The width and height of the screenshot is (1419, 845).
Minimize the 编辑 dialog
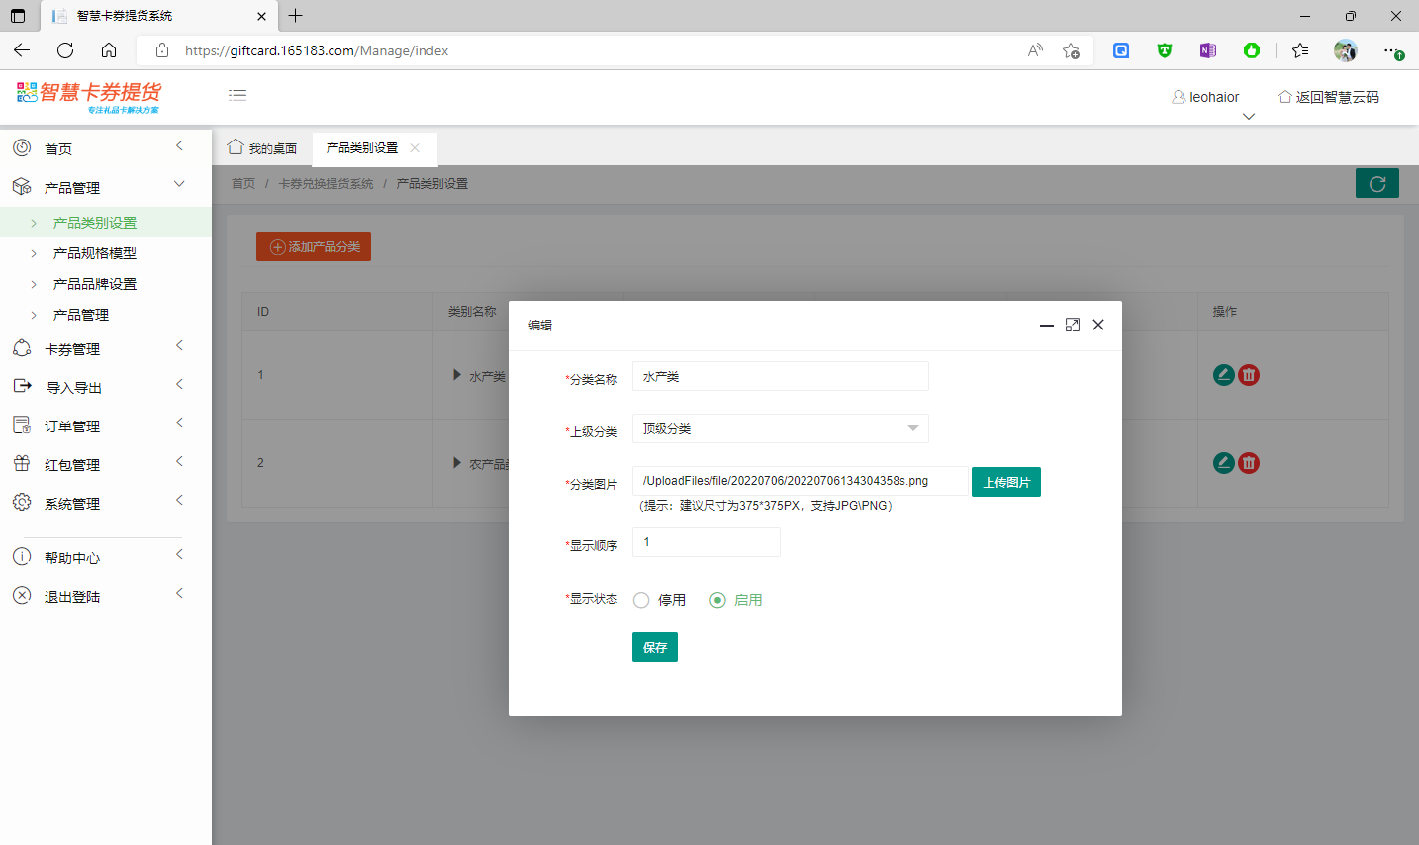point(1046,325)
